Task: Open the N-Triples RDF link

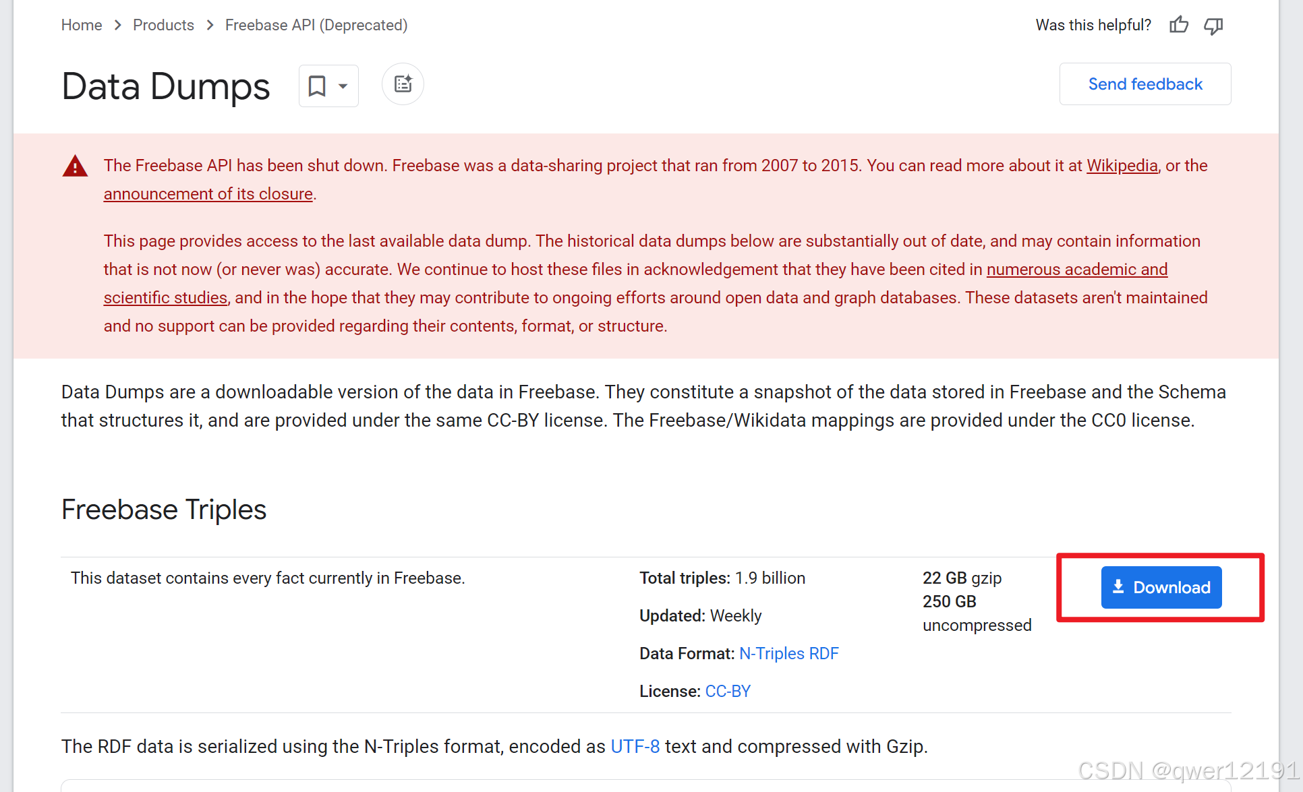Action: point(789,654)
